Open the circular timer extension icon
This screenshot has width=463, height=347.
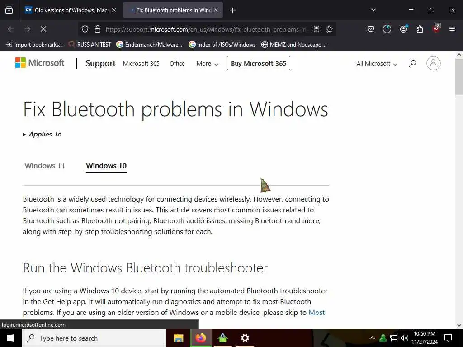pyautogui.click(x=387, y=29)
